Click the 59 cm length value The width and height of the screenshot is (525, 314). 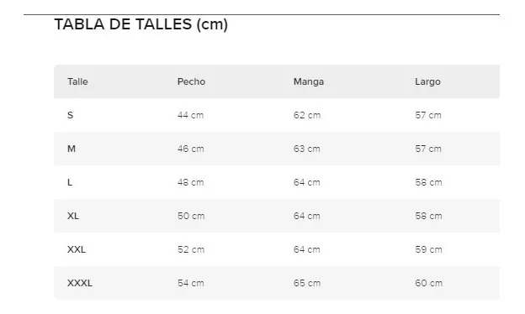click(428, 249)
